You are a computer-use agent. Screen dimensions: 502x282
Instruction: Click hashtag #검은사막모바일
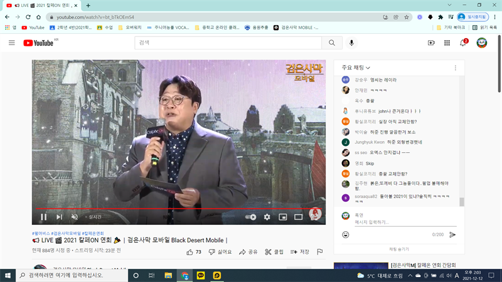point(66,233)
